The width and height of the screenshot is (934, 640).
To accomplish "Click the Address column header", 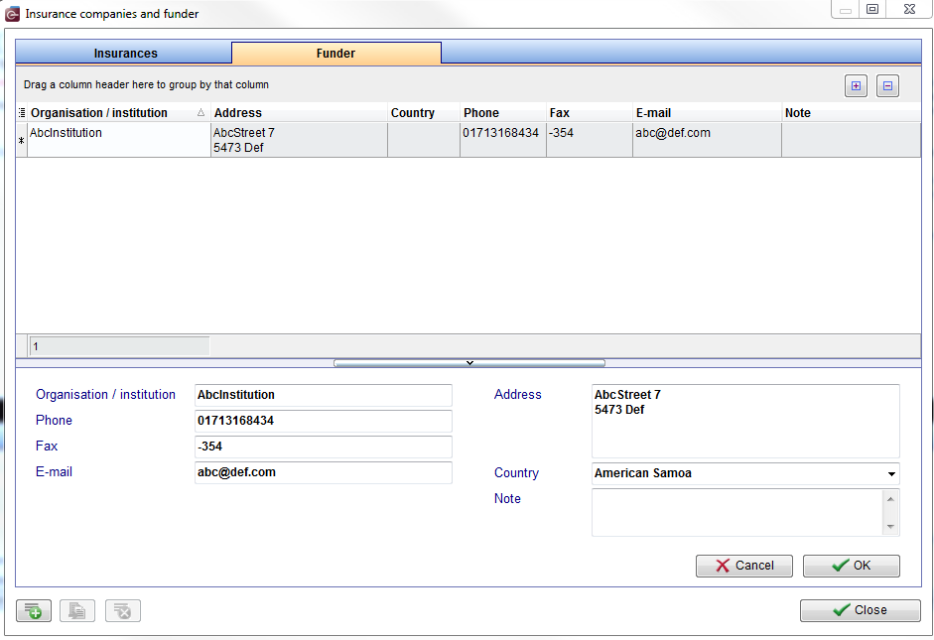I will 299,112.
